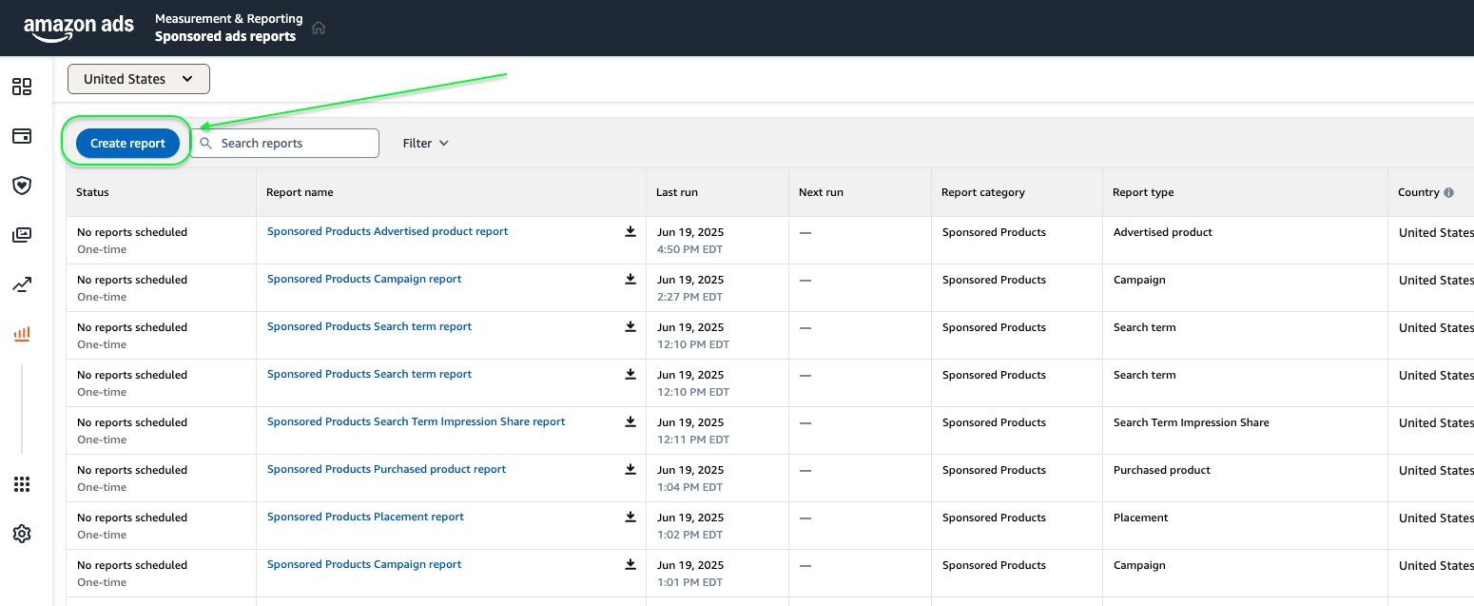This screenshot has width=1474, height=606.
Task: Open the United States country dropdown
Action: pyautogui.click(x=139, y=79)
